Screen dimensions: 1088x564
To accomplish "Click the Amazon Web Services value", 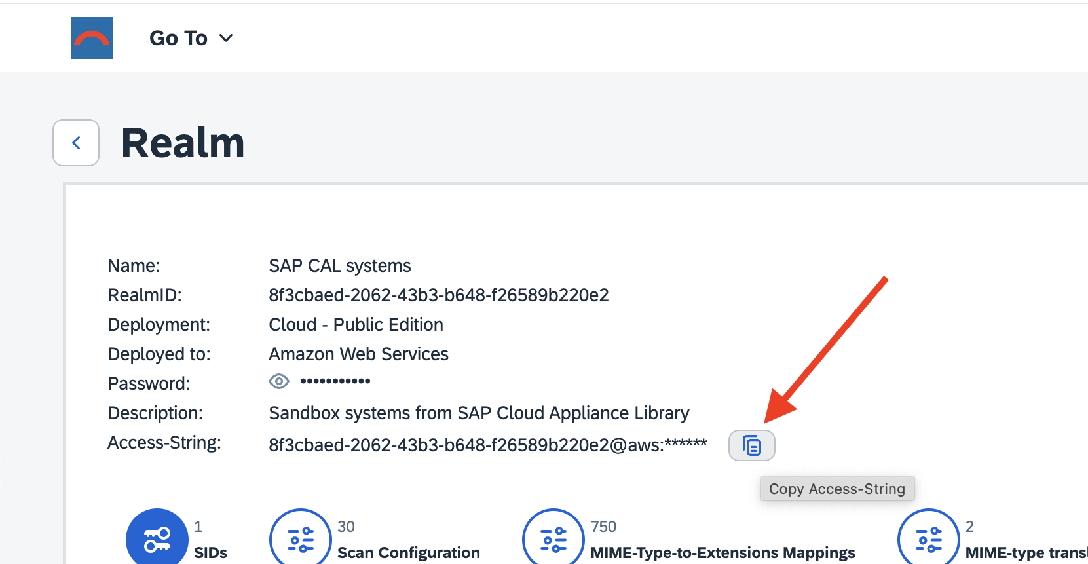I will [359, 354].
